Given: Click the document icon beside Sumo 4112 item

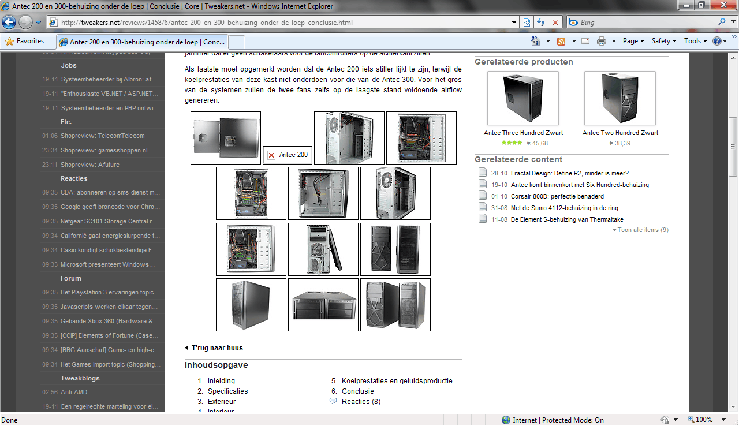Looking at the screenshot, I should coord(483,207).
